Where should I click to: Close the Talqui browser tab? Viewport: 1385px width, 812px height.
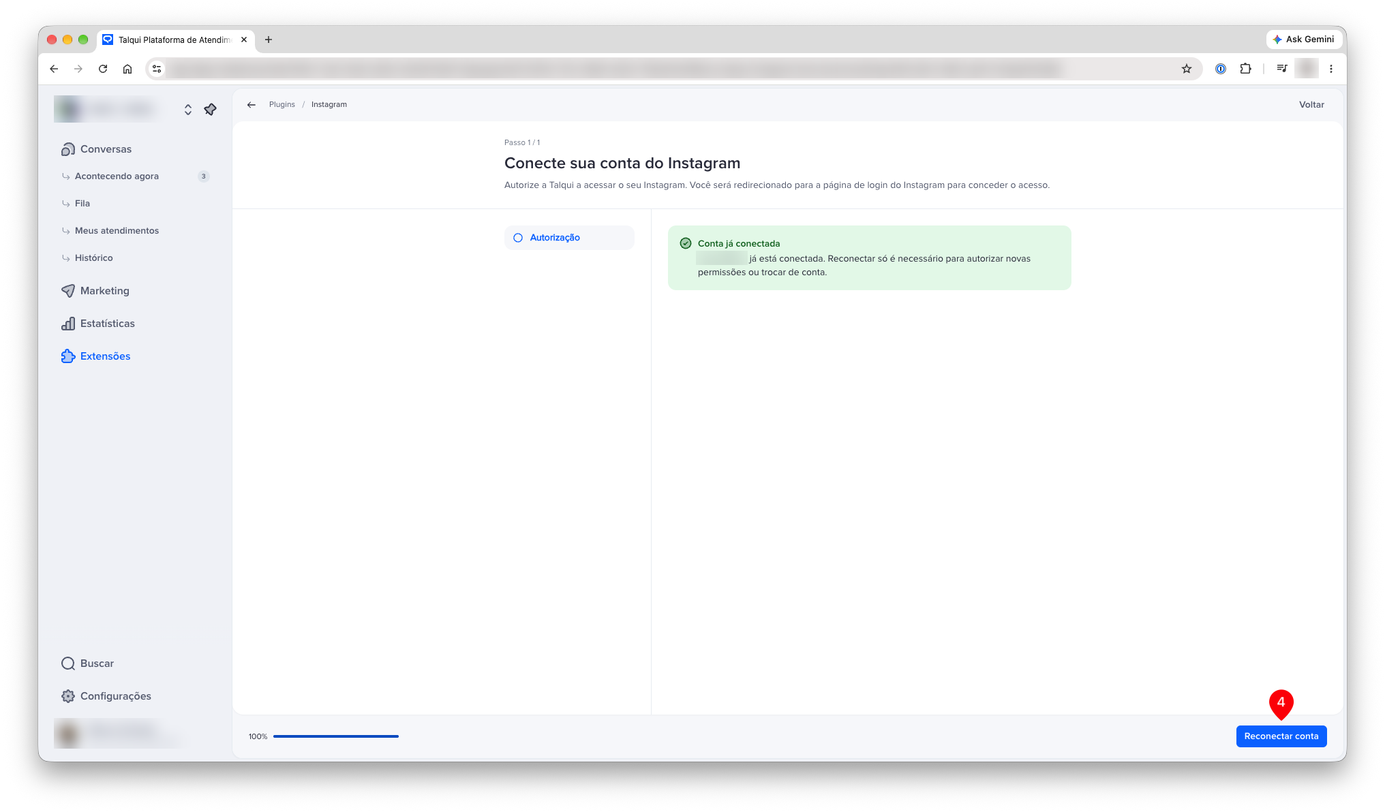pyautogui.click(x=244, y=40)
